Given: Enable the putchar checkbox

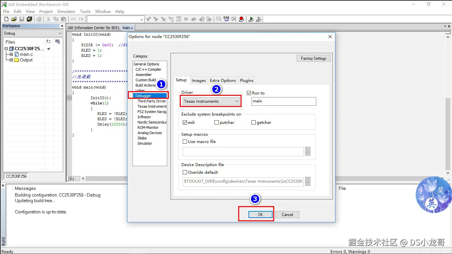Looking at the screenshot, I should click(x=216, y=122).
